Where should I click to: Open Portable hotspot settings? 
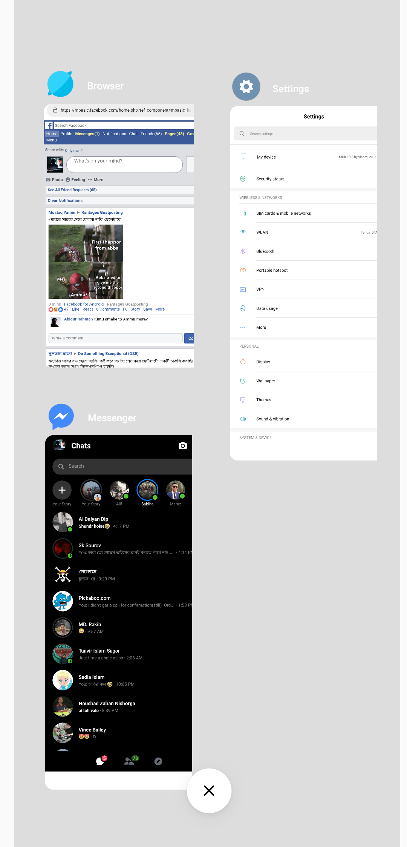point(303,270)
